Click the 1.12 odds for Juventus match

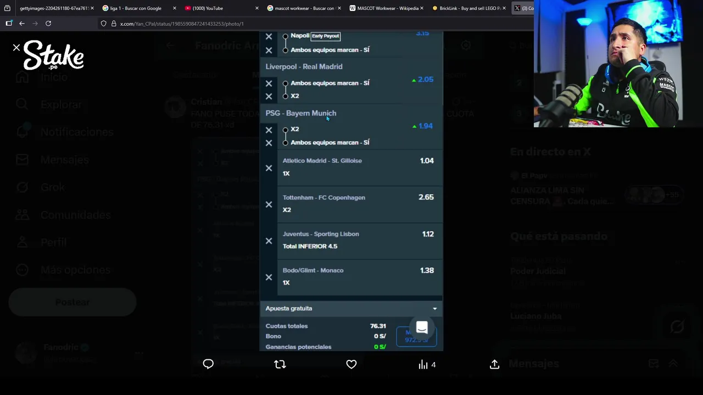tap(428, 234)
